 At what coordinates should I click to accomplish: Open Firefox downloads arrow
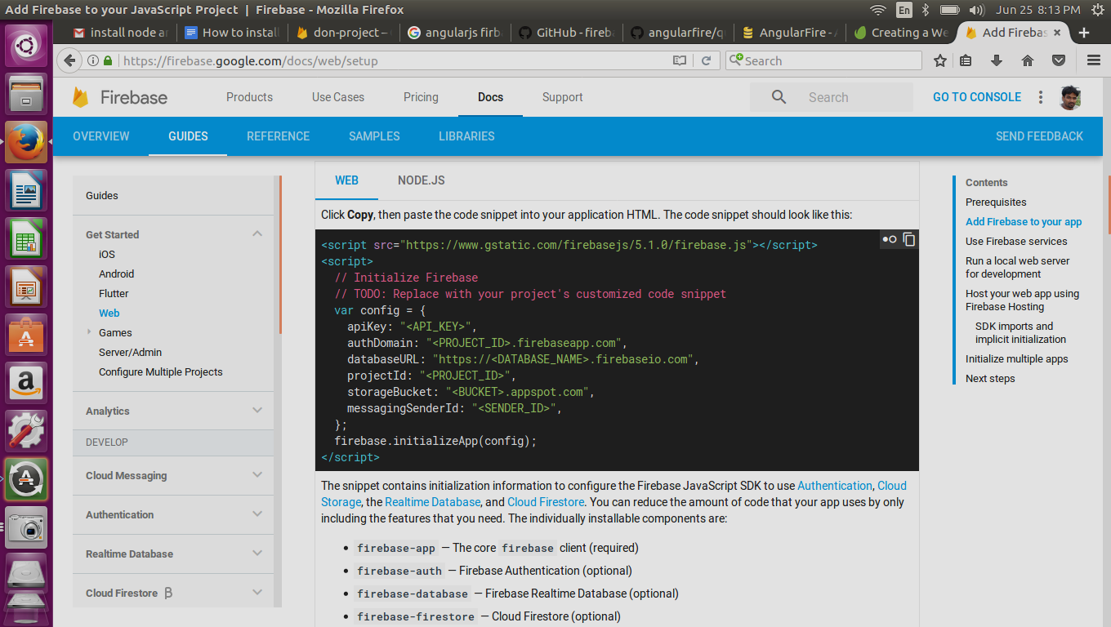pos(997,60)
